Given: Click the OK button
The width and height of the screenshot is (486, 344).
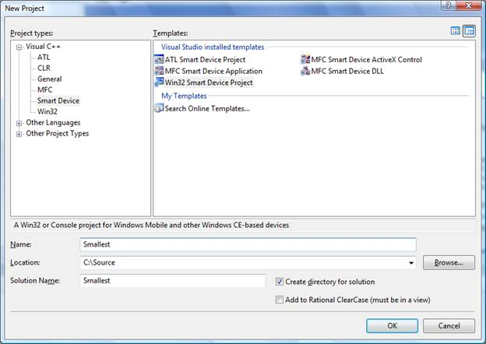Looking at the screenshot, I should click(x=392, y=326).
